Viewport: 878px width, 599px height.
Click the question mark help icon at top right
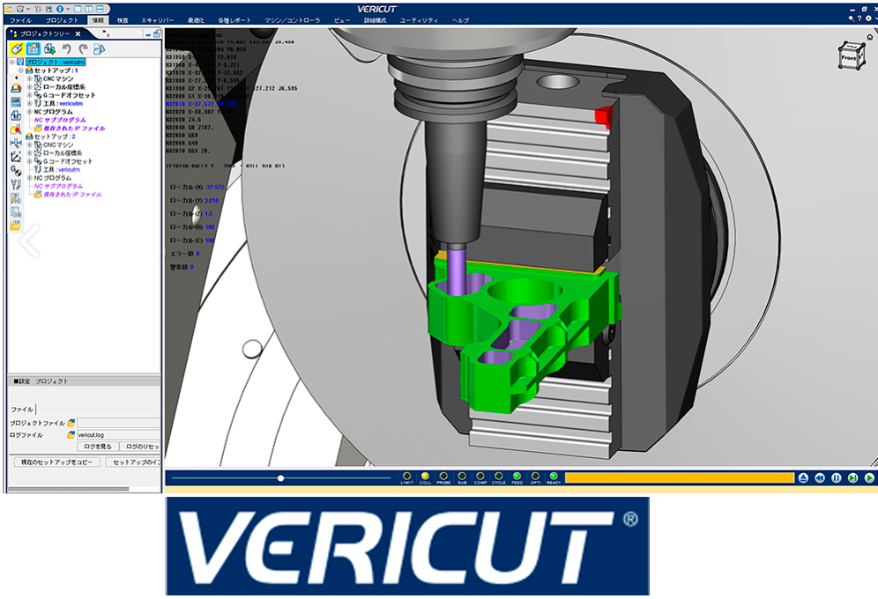[860, 18]
